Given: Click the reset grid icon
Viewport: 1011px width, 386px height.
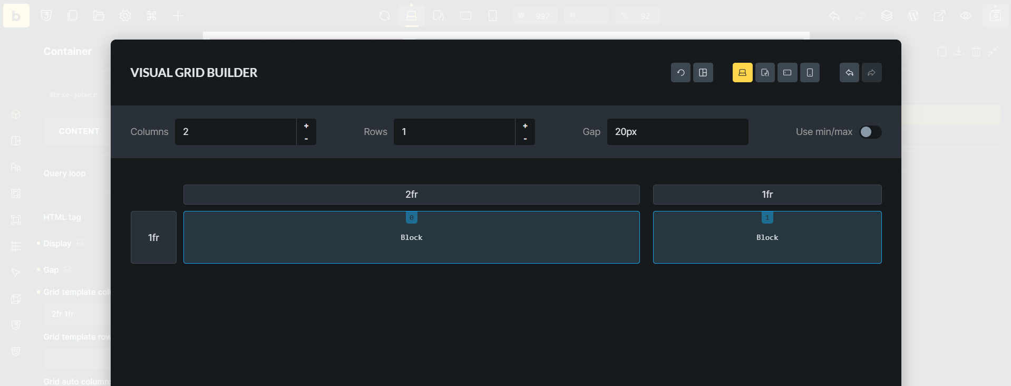Looking at the screenshot, I should pyautogui.click(x=681, y=73).
